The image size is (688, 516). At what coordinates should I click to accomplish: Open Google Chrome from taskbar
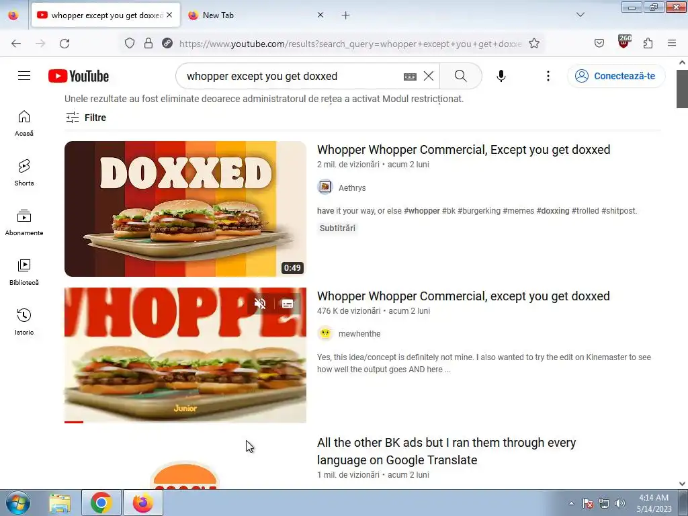click(x=101, y=503)
